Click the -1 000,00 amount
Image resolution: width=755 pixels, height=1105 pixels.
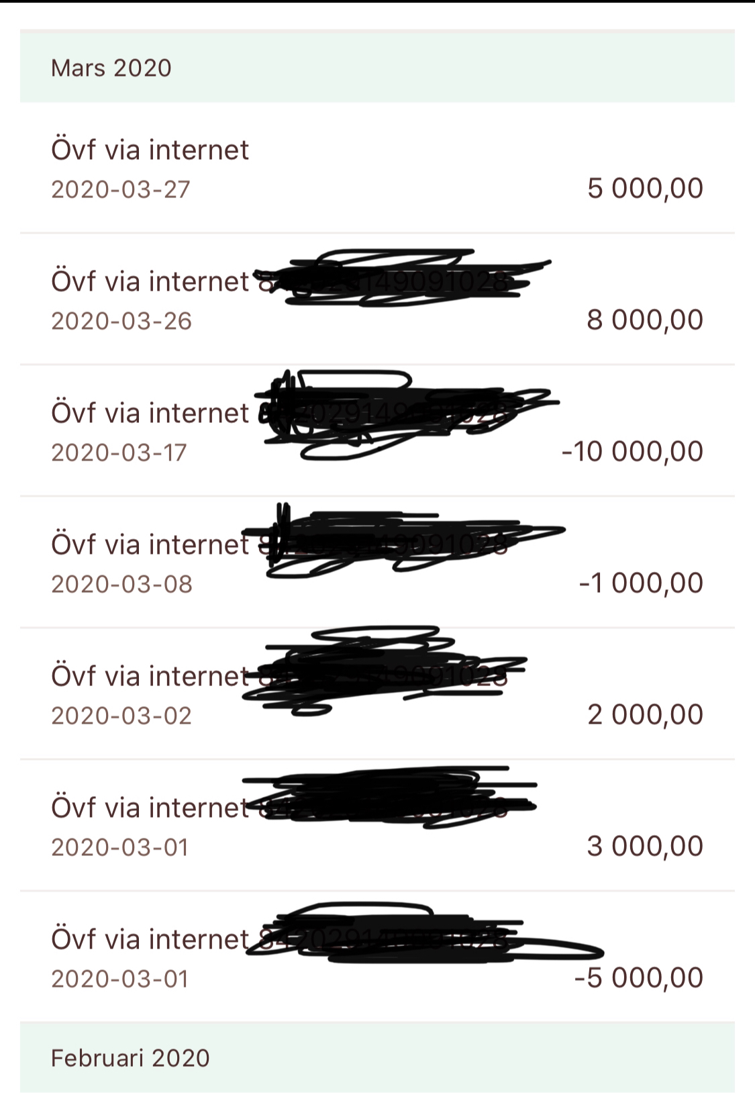point(642,583)
